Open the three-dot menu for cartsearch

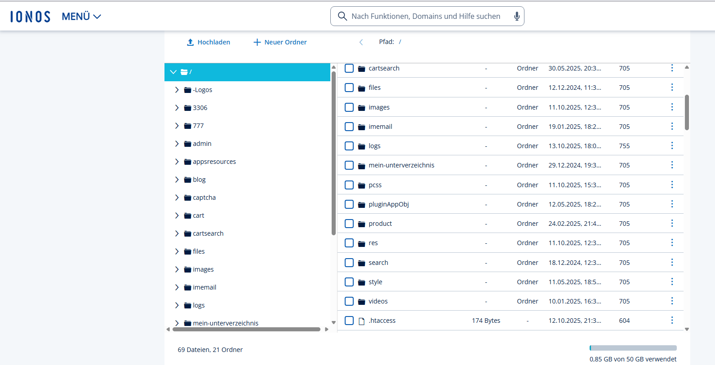672,68
